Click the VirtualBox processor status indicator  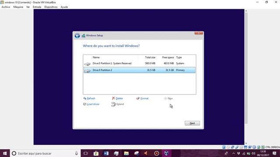click(254, 147)
